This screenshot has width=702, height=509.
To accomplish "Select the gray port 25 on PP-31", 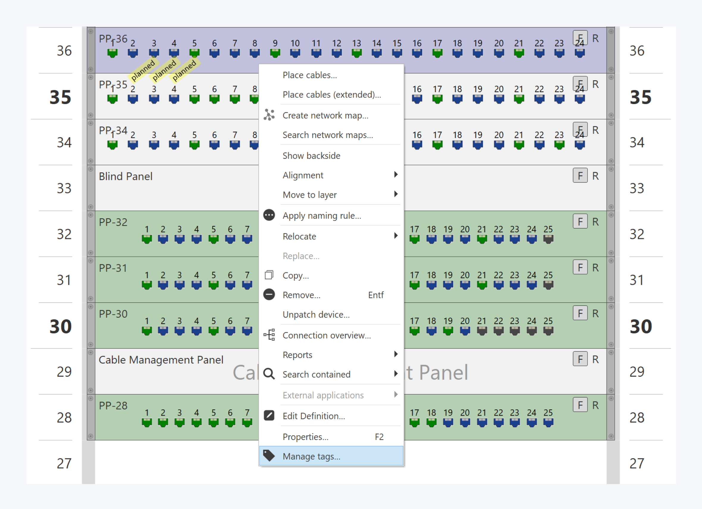I will click(x=548, y=285).
